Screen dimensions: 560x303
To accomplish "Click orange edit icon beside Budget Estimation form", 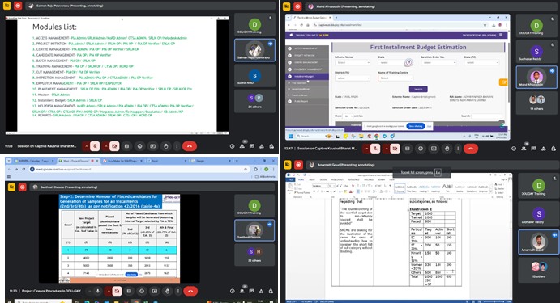I will (503, 82).
